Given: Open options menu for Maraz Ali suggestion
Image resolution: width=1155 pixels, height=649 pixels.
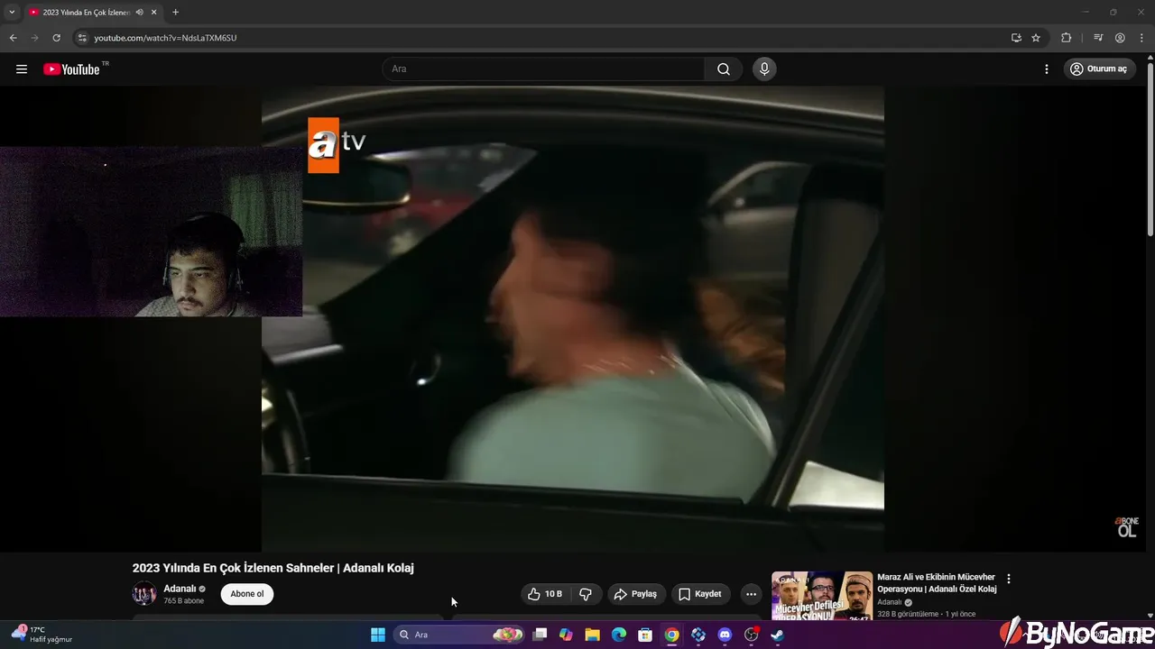Looking at the screenshot, I should (1009, 579).
